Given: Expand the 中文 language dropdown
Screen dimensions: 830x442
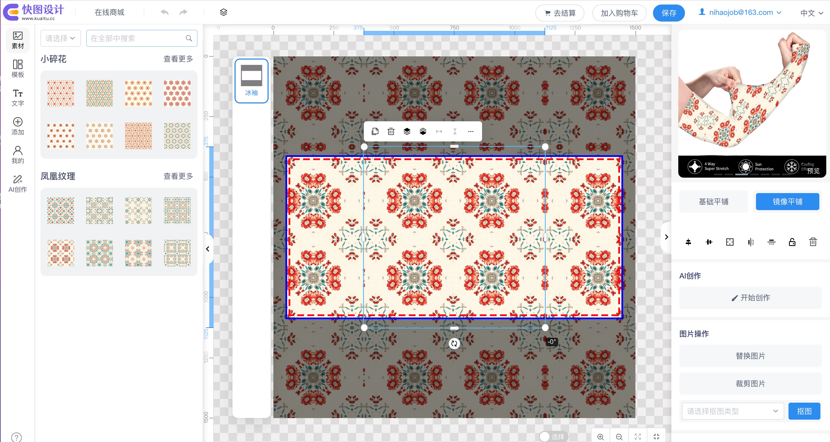Looking at the screenshot, I should click(x=811, y=13).
